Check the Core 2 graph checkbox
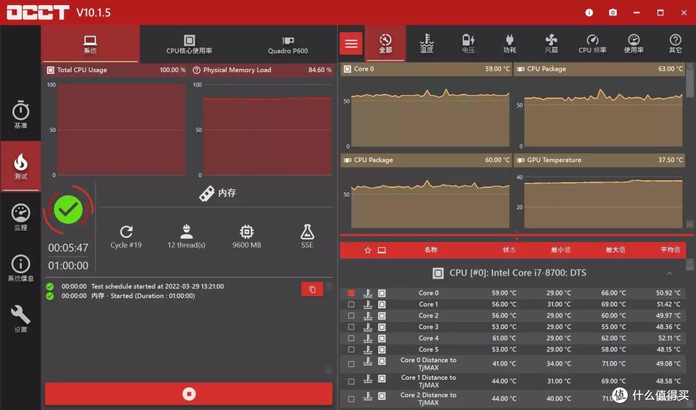 coord(351,315)
